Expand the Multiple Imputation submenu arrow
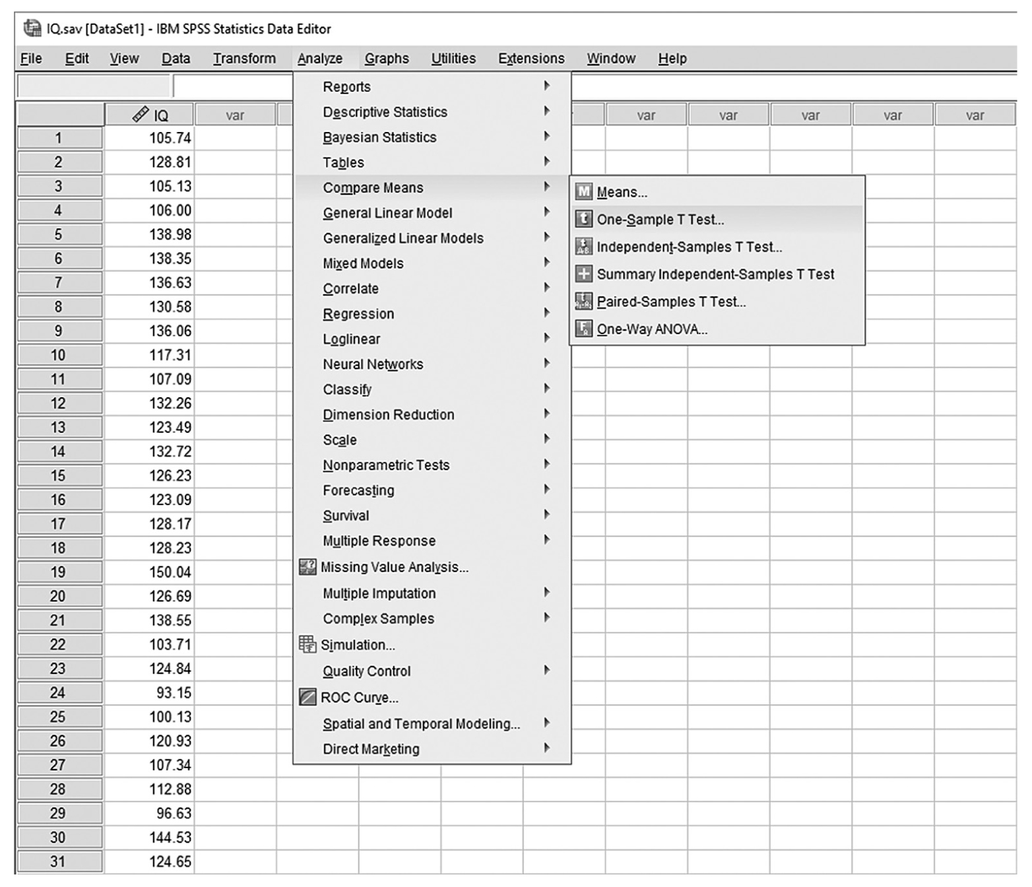 [x=546, y=593]
